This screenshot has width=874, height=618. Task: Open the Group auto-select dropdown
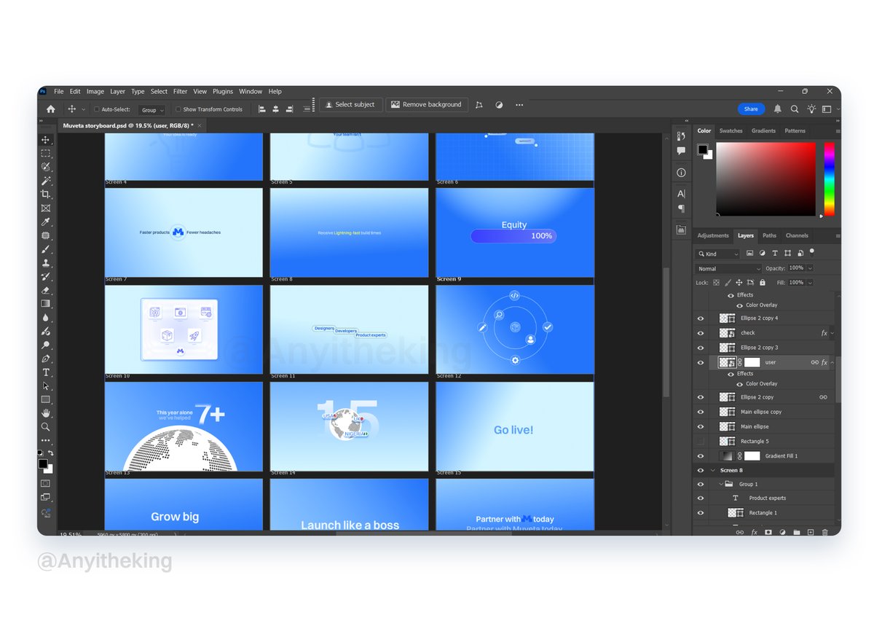click(152, 110)
